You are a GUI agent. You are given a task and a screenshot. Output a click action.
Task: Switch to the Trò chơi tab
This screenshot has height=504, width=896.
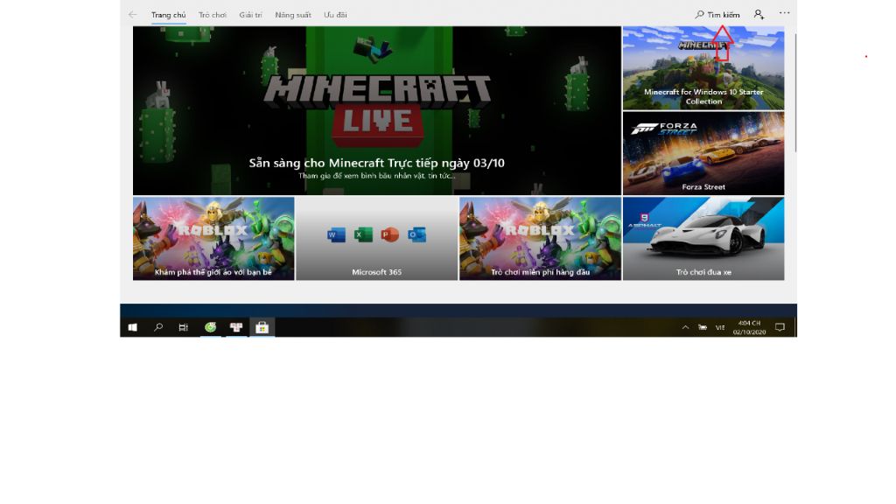pyautogui.click(x=213, y=15)
